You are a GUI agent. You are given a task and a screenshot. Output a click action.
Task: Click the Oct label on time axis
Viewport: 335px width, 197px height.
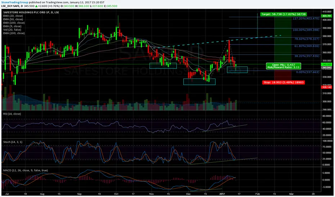pos(116,194)
